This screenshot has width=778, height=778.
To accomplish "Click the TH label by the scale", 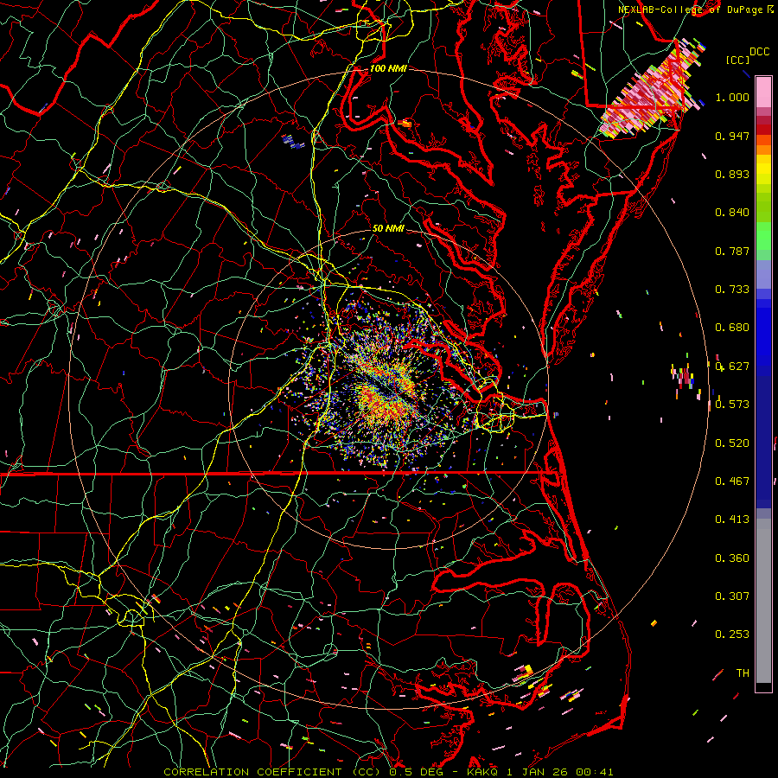I will 743,673.
